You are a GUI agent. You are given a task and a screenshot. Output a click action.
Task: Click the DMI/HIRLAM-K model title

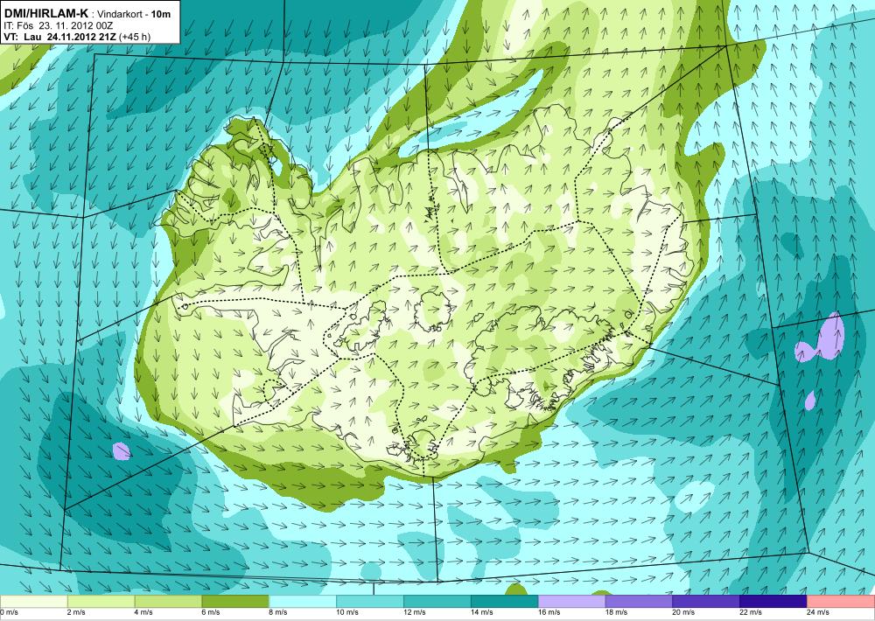[46, 13]
